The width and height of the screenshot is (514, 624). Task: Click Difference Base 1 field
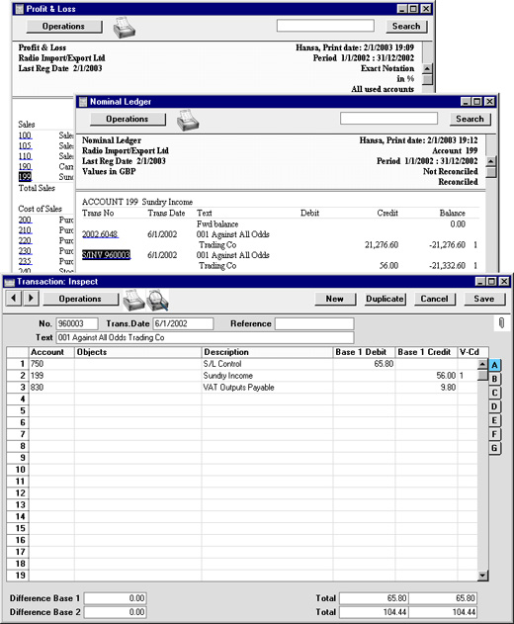(116, 598)
